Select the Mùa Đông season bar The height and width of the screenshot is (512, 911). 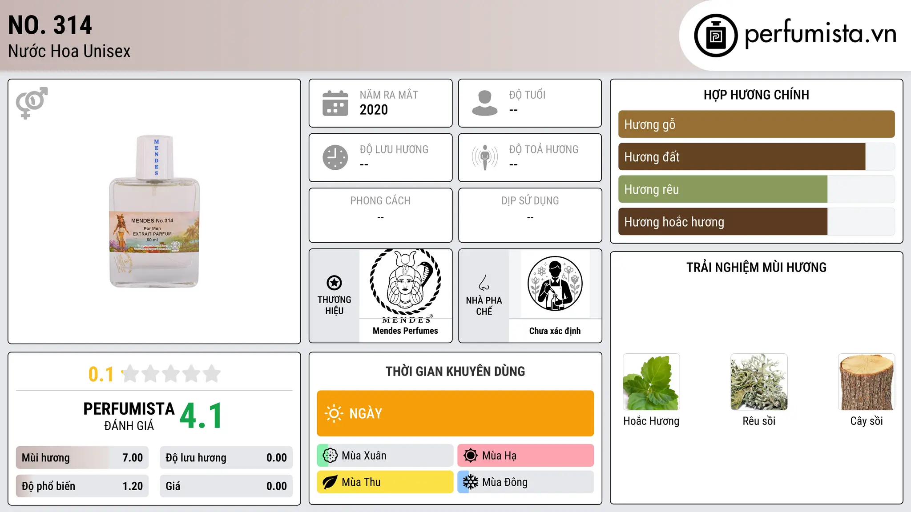(x=526, y=482)
